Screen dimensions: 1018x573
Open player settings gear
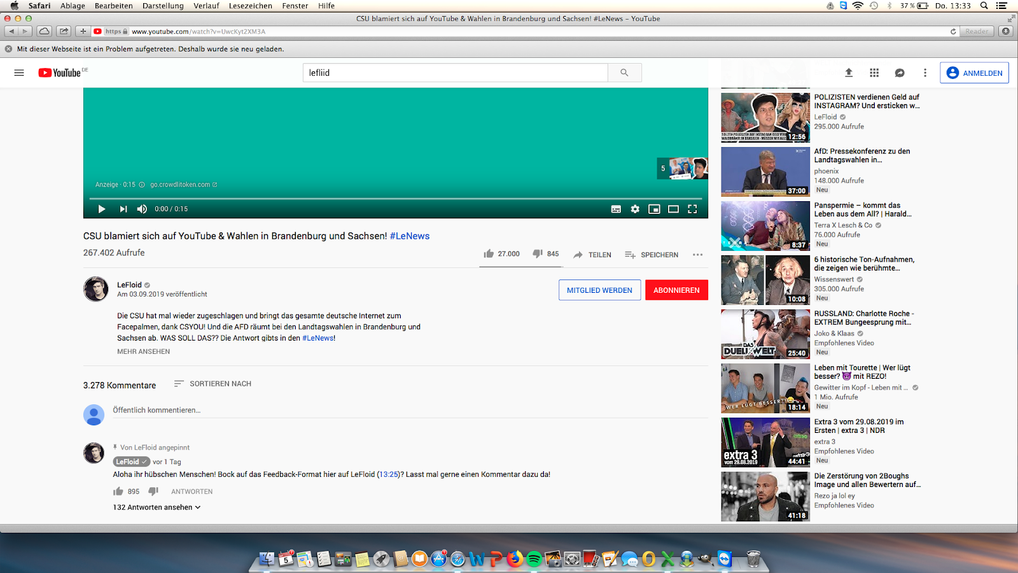[x=635, y=209]
